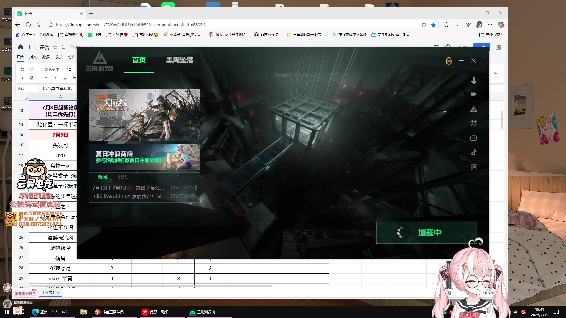Redo the sheet action
The height and width of the screenshot is (318, 566).
click(32, 69)
